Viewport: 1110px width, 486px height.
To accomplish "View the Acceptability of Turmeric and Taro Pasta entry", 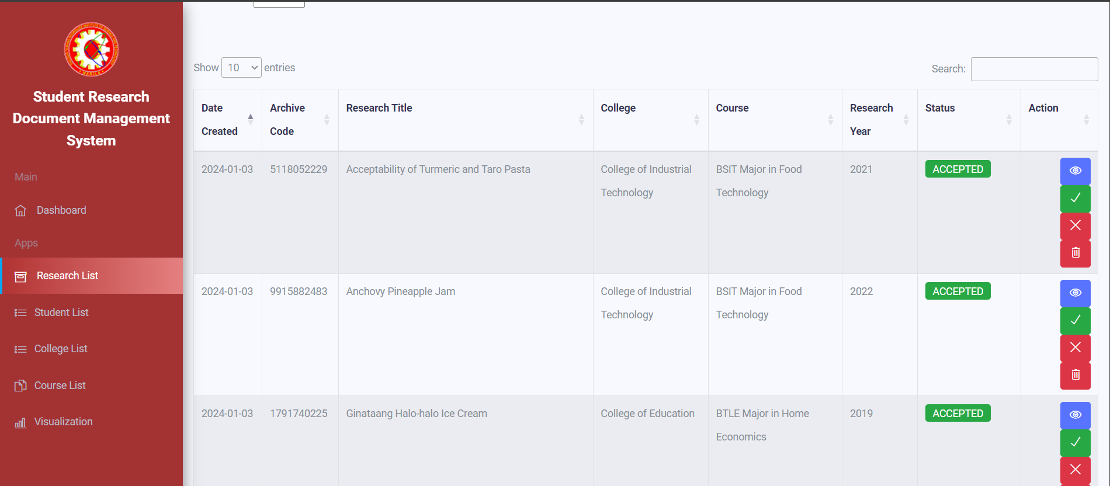I will (1075, 171).
